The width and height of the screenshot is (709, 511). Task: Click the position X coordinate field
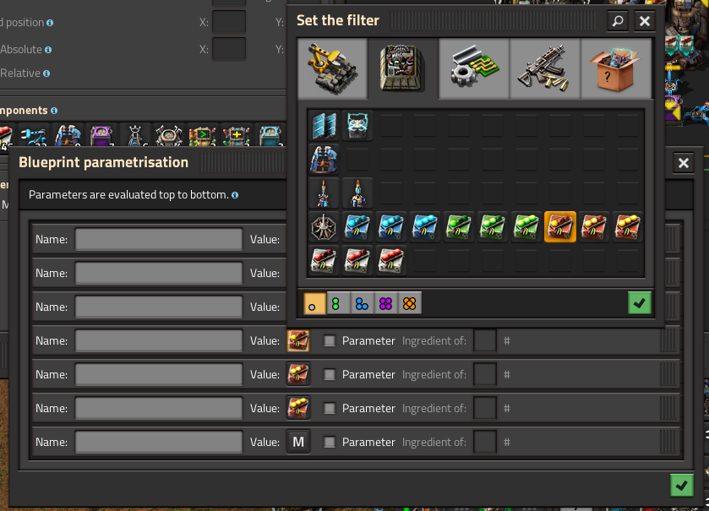[229, 22]
